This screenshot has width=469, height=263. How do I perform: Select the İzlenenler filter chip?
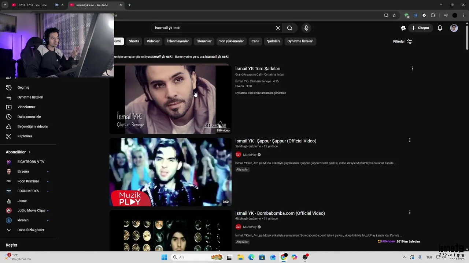pos(204,41)
